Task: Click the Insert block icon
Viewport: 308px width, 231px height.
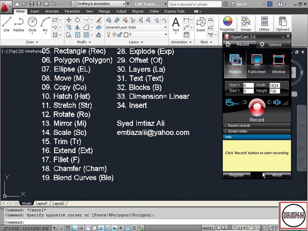Action: pyautogui.click(x=201, y=24)
